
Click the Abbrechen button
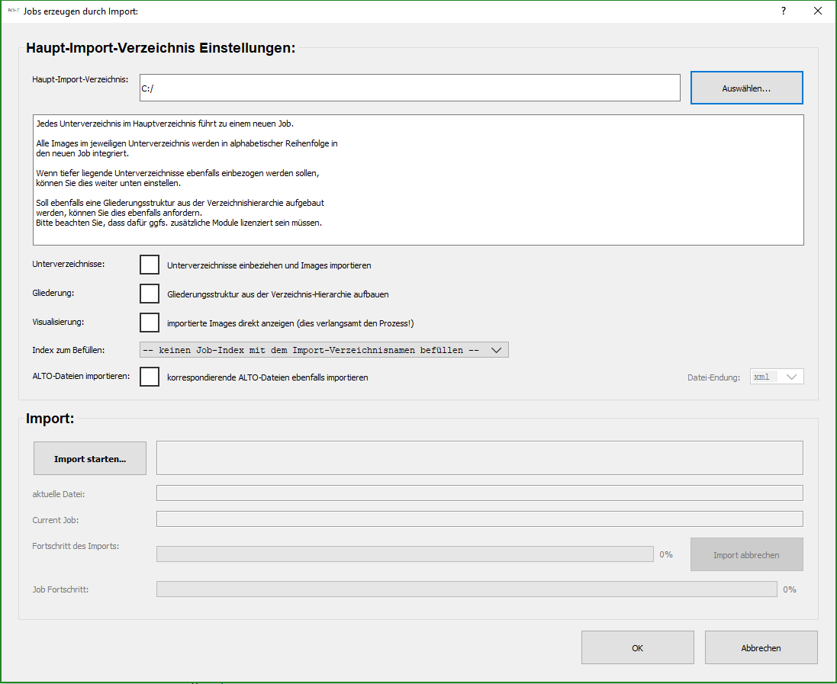pos(761,647)
